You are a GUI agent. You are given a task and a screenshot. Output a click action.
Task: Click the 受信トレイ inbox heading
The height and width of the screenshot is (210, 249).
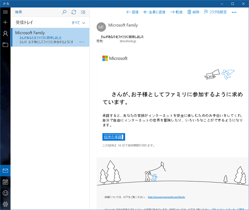click(24, 22)
